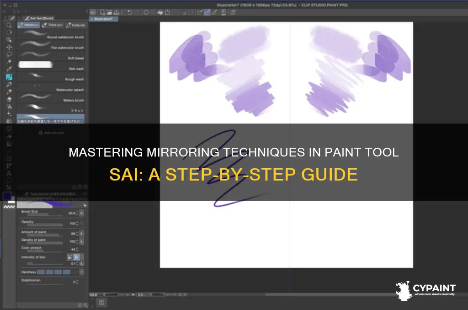Viewport: 468px width, 310px height.
Task: Toggle Snap to Ruler in toolbar
Action: [200, 12]
